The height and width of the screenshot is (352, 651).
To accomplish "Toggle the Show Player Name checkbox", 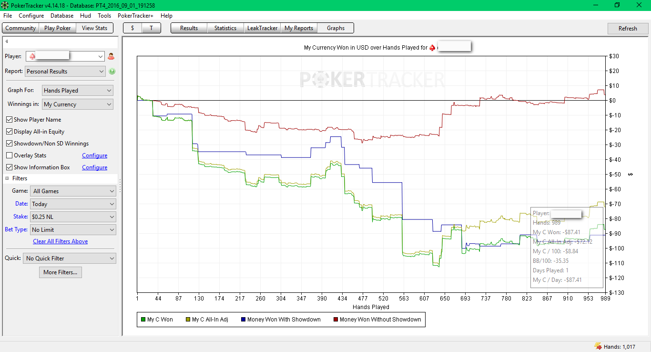I will (10, 120).
